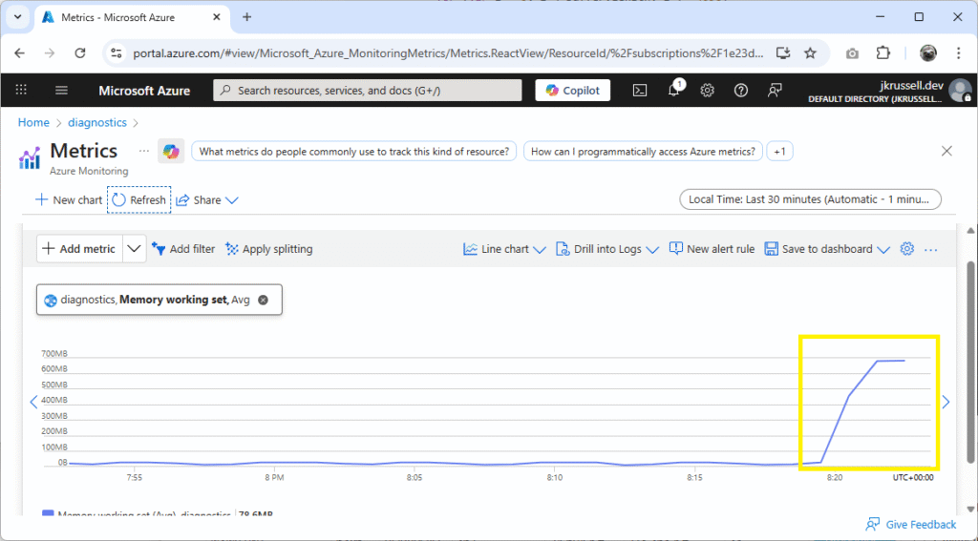Click the Microsoft Azure title
This screenshot has height=541, width=978.
point(144,91)
